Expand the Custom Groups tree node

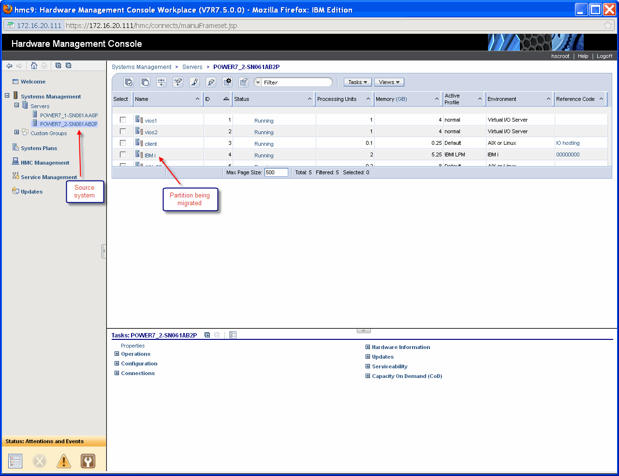[17, 132]
